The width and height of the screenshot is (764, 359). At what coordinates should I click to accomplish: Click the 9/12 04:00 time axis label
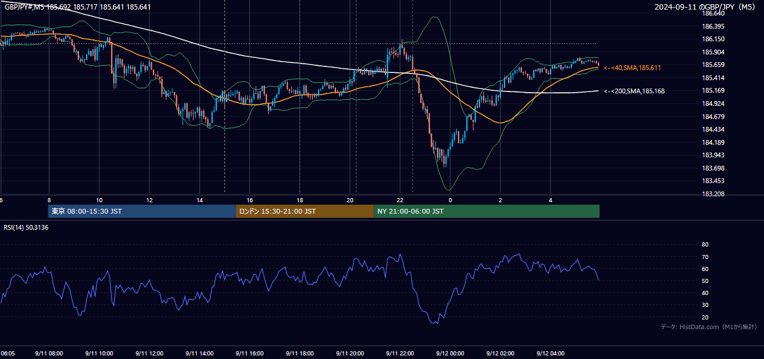point(551,354)
